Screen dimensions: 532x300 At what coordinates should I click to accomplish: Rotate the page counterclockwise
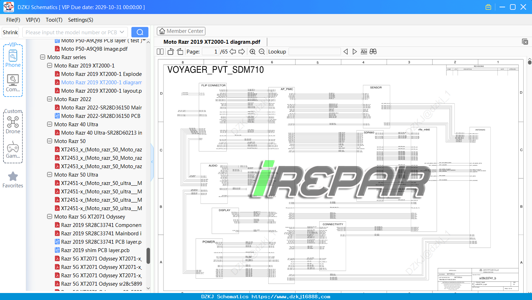(x=171, y=52)
